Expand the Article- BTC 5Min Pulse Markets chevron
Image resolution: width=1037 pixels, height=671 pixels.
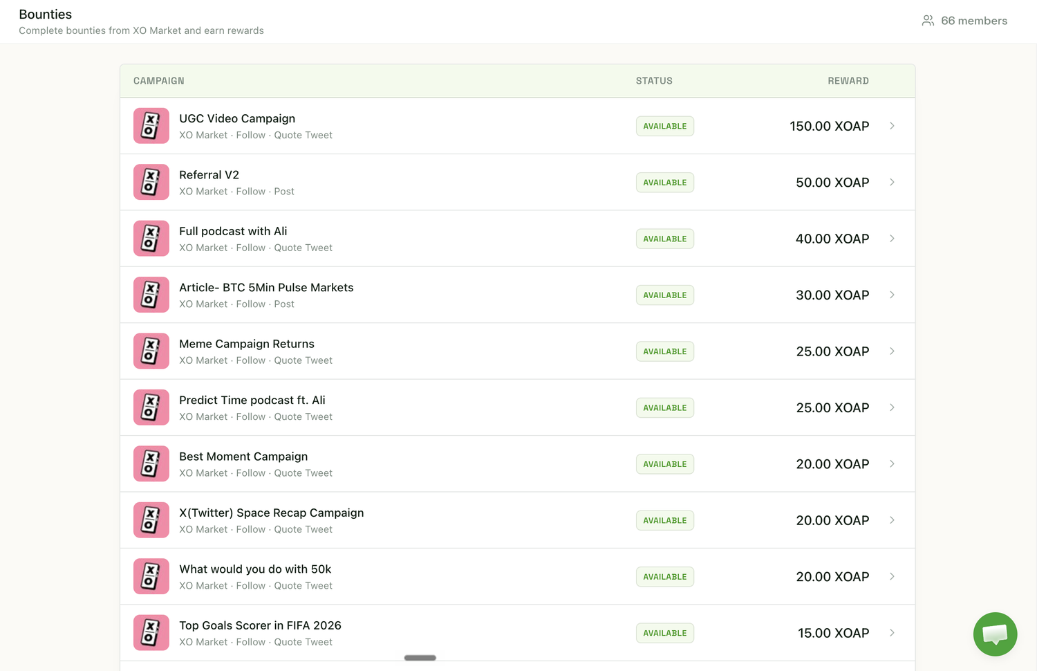pyautogui.click(x=893, y=295)
